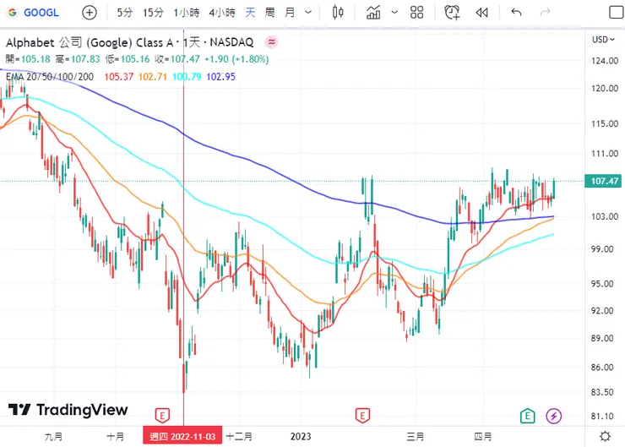This screenshot has width=625, height=447.
Task: Open indicator templates grid icon
Action: point(417,13)
